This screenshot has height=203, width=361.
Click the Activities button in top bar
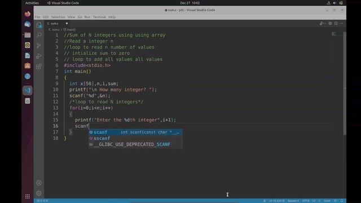click(32, 3)
